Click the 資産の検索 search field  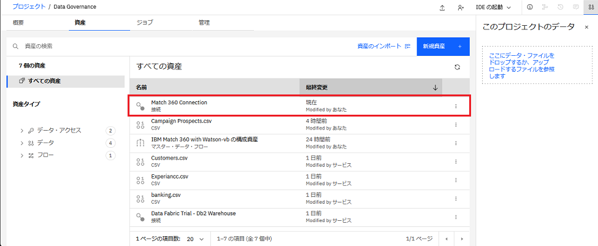(179, 46)
